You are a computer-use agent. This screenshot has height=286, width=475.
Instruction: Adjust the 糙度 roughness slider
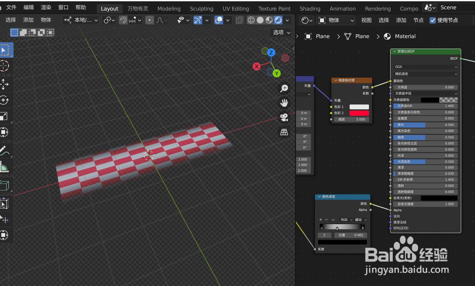click(x=426, y=137)
